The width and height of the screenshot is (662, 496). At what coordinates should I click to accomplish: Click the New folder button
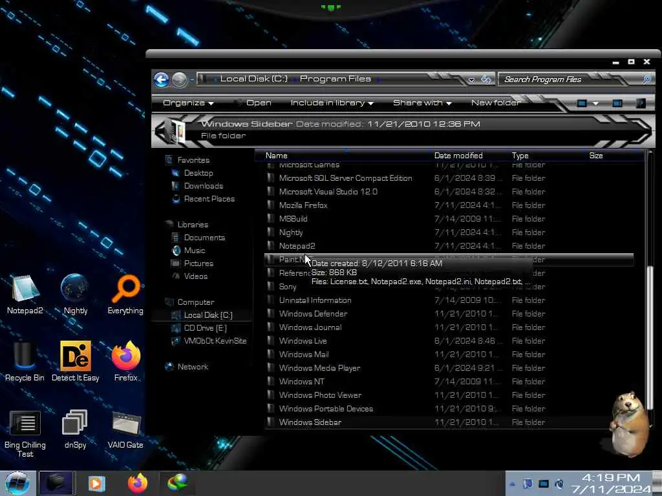[496, 103]
